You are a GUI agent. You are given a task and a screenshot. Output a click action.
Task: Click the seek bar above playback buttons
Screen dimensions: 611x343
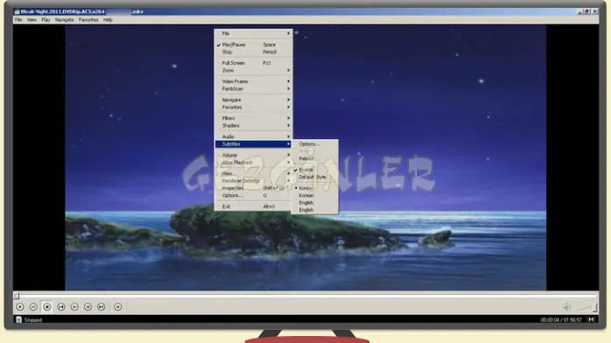[305, 296]
